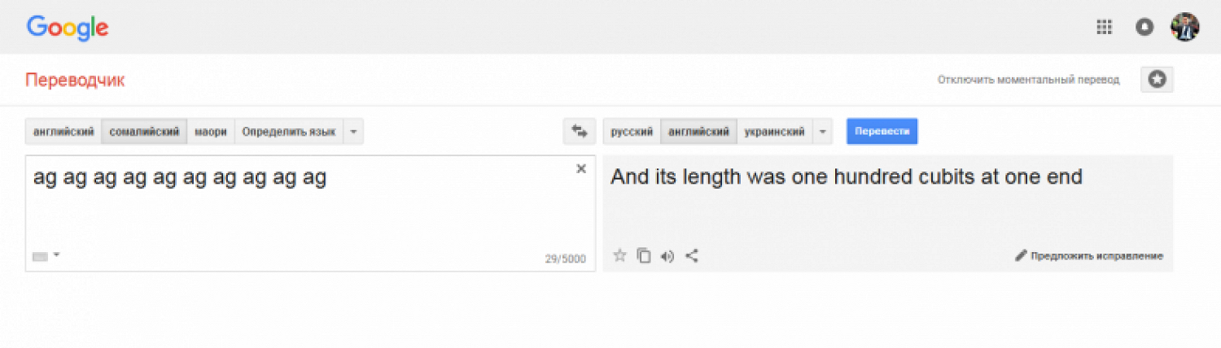This screenshot has width=1221, height=348.
Task: Swap source and target languages
Action: coord(580,132)
